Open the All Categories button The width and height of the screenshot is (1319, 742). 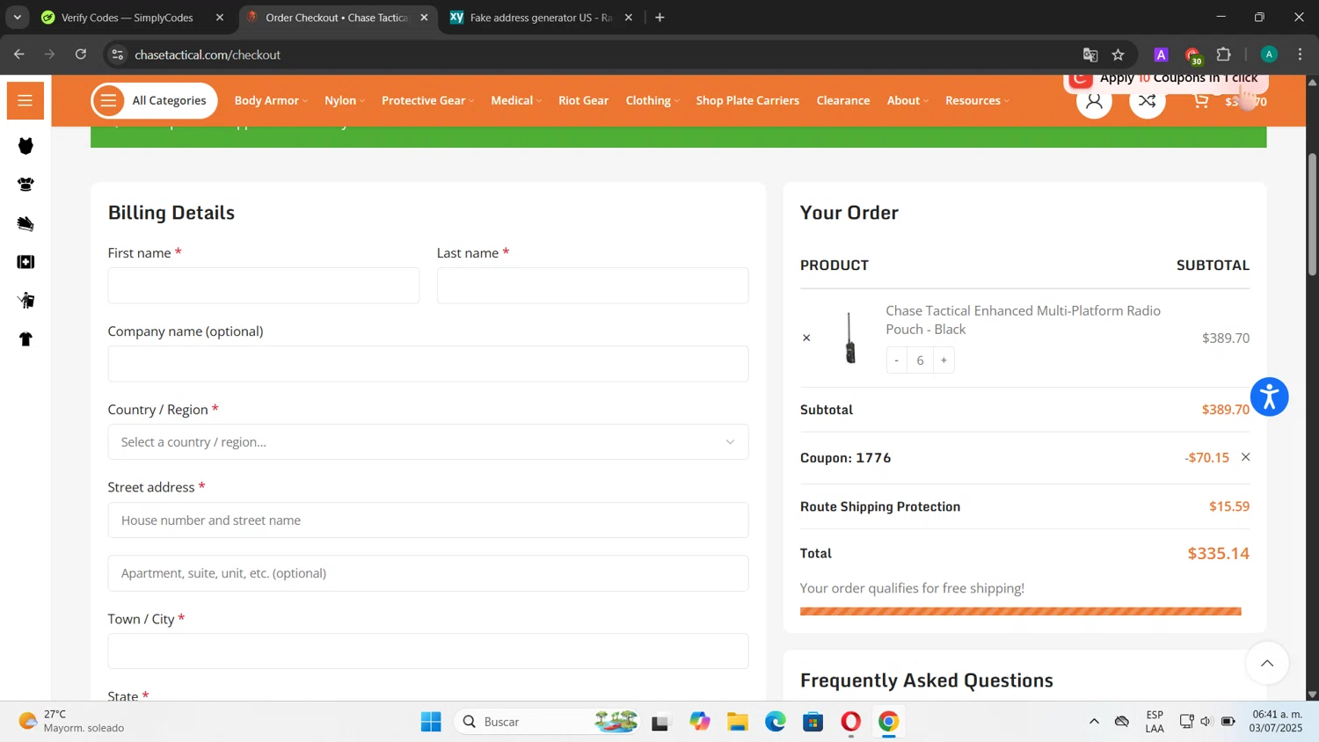[x=154, y=100]
